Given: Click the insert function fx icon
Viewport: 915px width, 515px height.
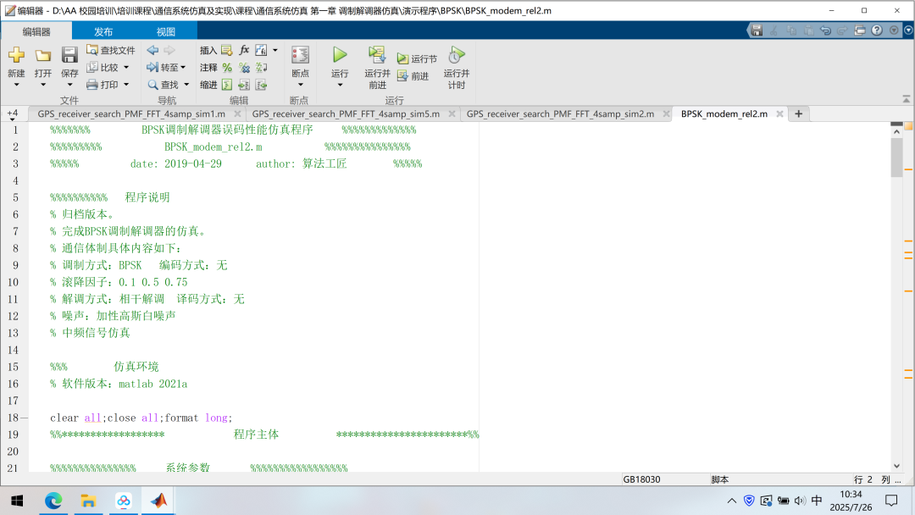Looking at the screenshot, I should coord(244,50).
